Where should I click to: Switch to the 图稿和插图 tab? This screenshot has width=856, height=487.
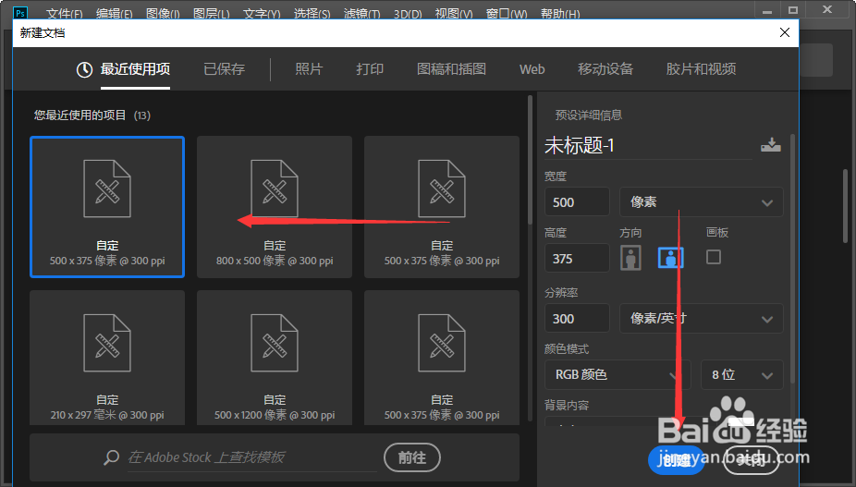pyautogui.click(x=451, y=69)
